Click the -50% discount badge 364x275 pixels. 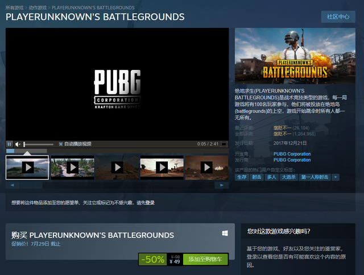coord(153,259)
